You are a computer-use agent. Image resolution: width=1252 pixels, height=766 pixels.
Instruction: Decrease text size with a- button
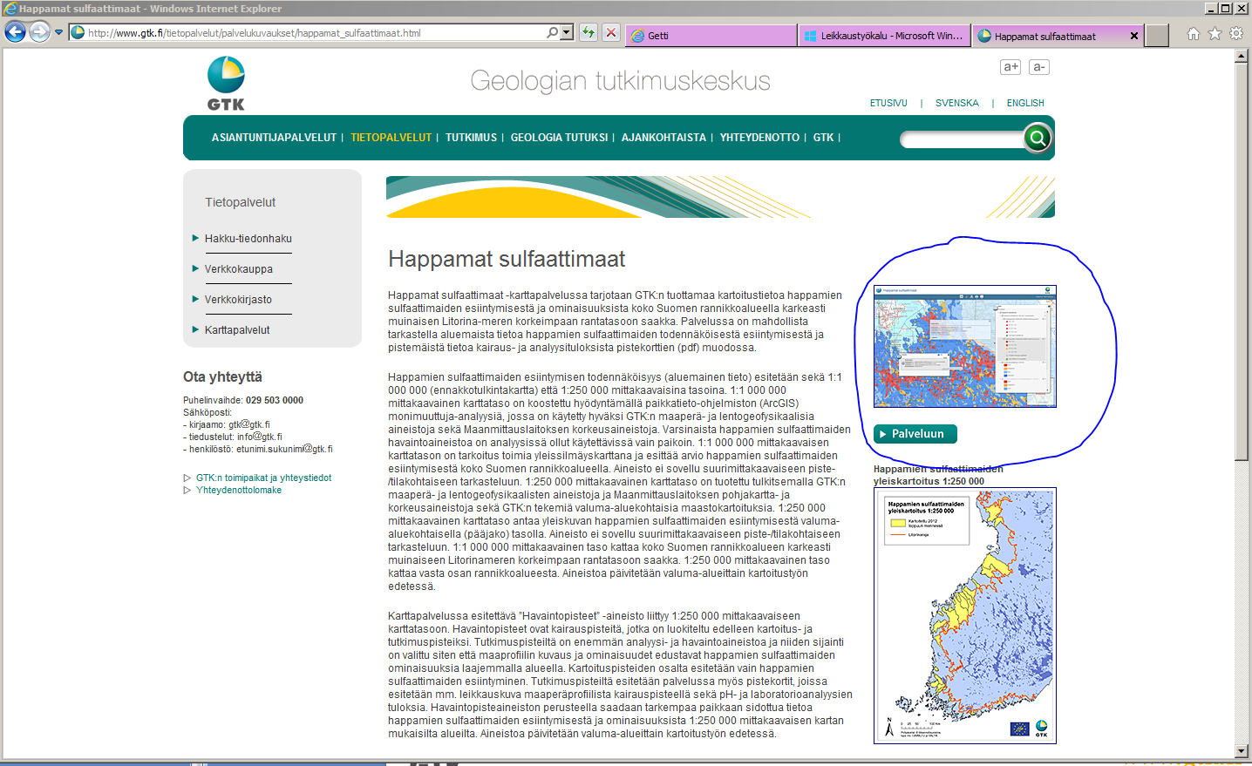pyautogui.click(x=1039, y=67)
